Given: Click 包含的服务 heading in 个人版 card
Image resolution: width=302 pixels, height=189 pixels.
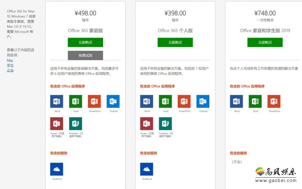Looking at the screenshot, I should [148, 153].
